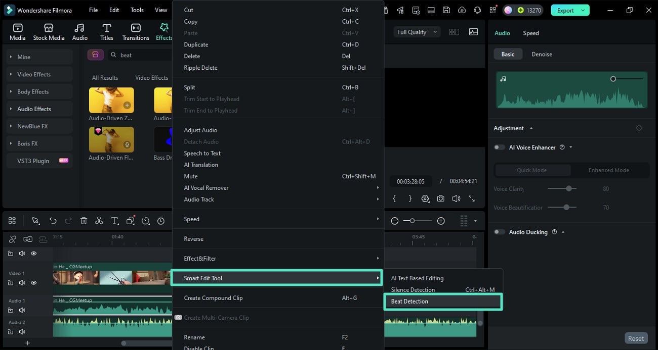658x350 pixels.
Task: Select Quick Mode button
Action: point(531,170)
